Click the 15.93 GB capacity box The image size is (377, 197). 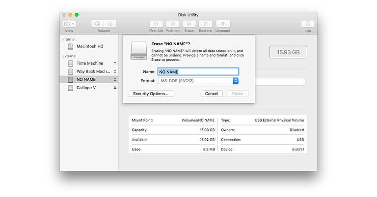pyautogui.click(x=288, y=52)
